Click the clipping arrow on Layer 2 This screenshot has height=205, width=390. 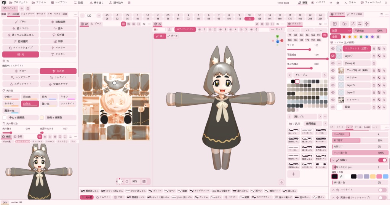(x=384, y=92)
